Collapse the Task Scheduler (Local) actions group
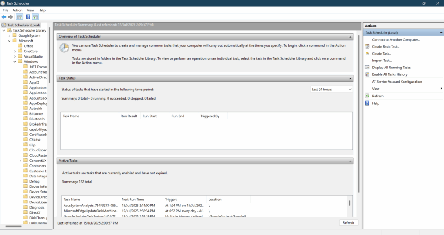This screenshot has width=444, height=235. (441, 32)
